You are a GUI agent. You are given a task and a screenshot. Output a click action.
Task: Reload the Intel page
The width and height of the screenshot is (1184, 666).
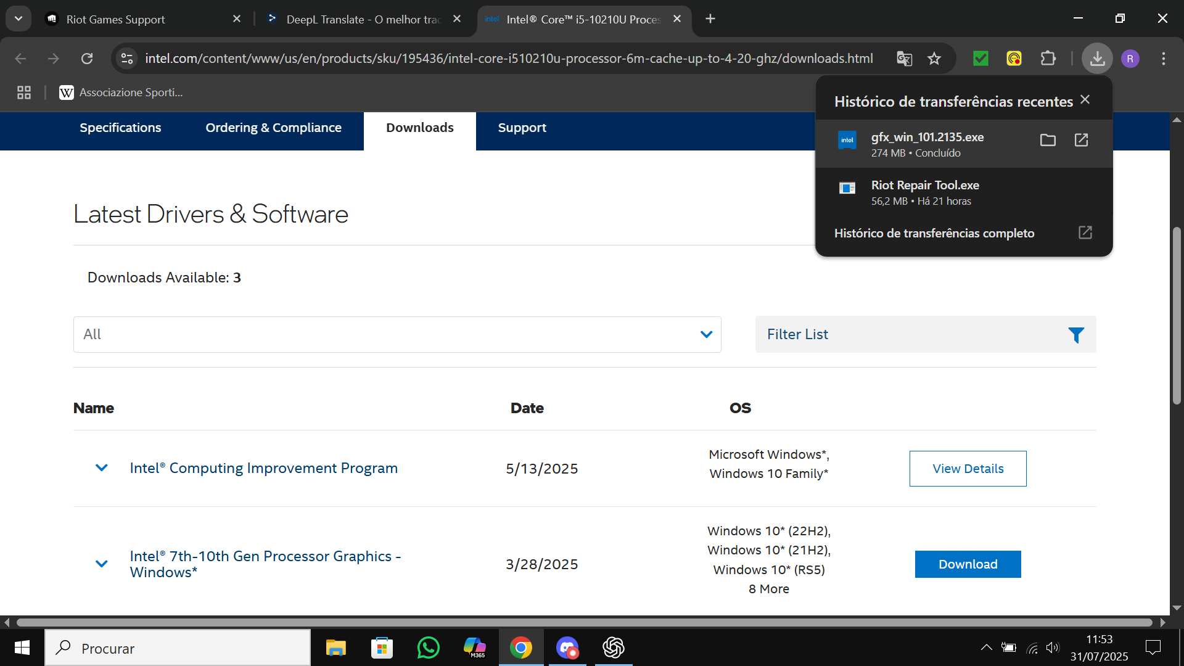(87, 59)
